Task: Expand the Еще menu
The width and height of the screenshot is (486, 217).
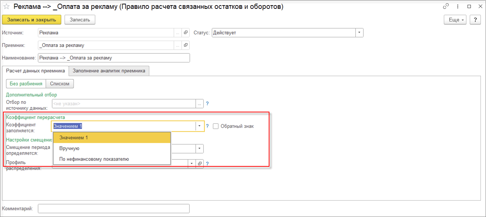Action: coord(455,20)
